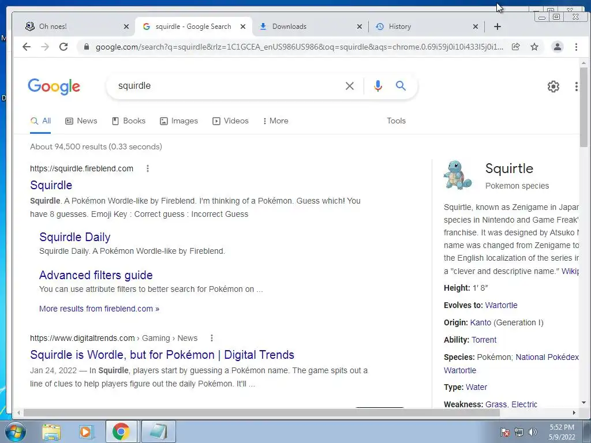Click the volume speaker tray icon
Viewport: 591px width, 443px height.
[532, 432]
